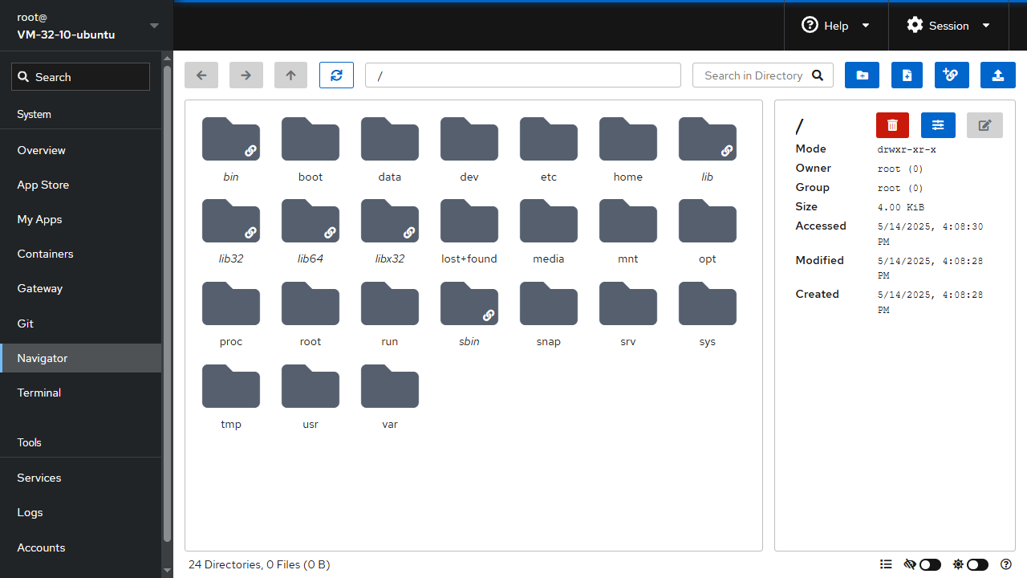
Task: Focus the Search in Directory field
Action: pyautogui.click(x=763, y=75)
